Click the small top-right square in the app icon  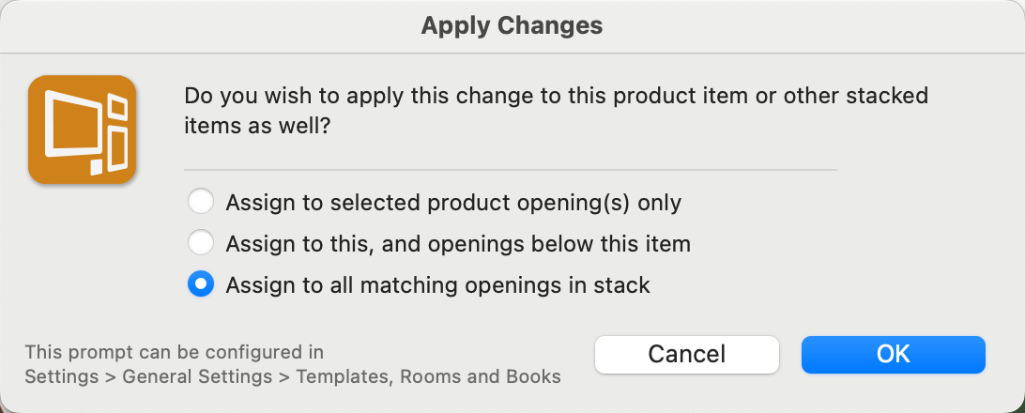coord(118,109)
